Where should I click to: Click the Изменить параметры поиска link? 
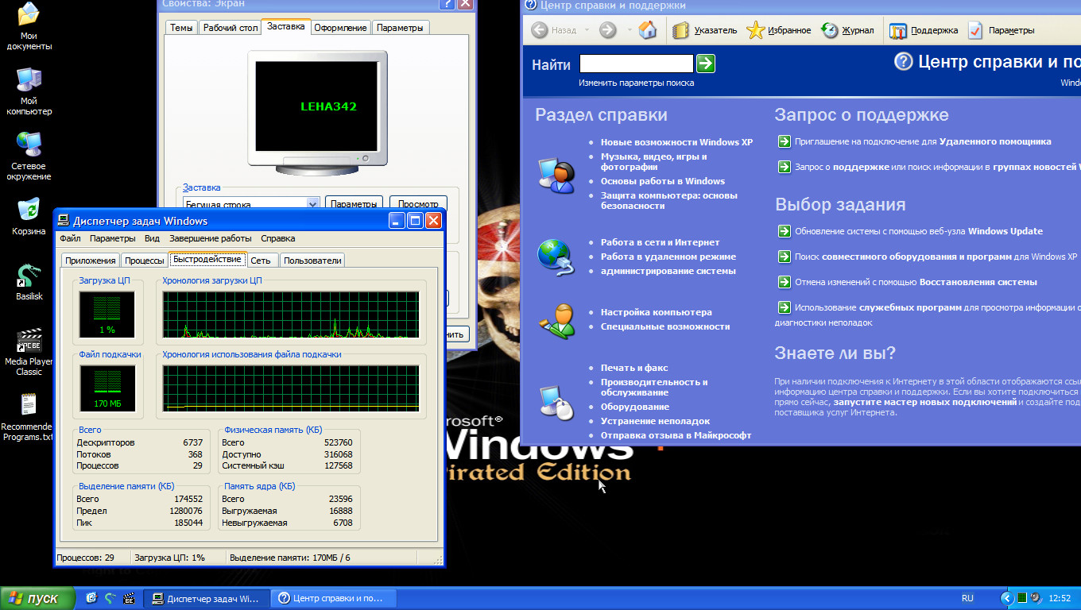(636, 83)
